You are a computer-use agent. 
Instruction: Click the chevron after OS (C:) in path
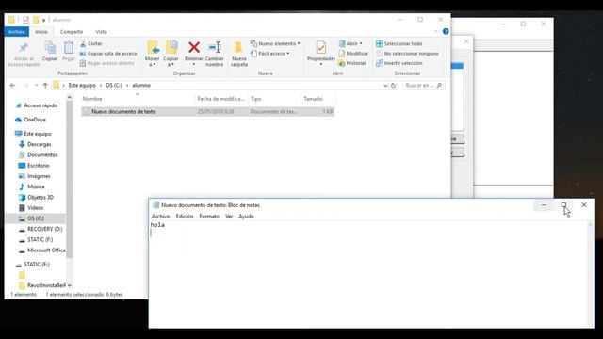click(x=127, y=86)
